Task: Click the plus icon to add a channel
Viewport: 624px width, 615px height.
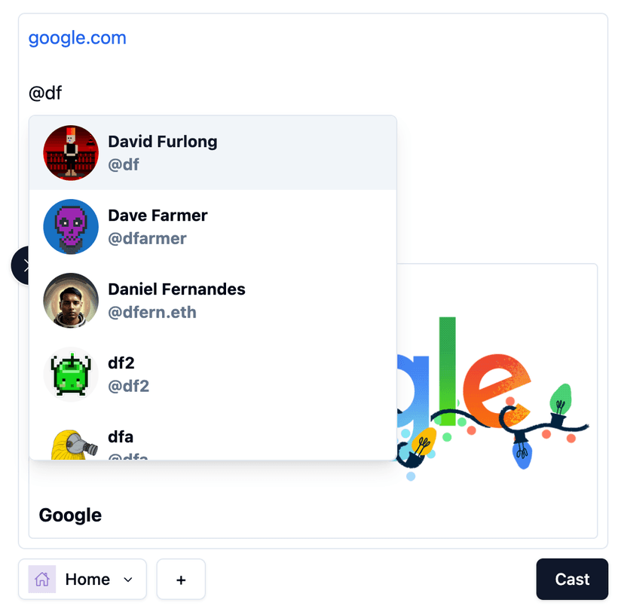Action: [x=181, y=580]
